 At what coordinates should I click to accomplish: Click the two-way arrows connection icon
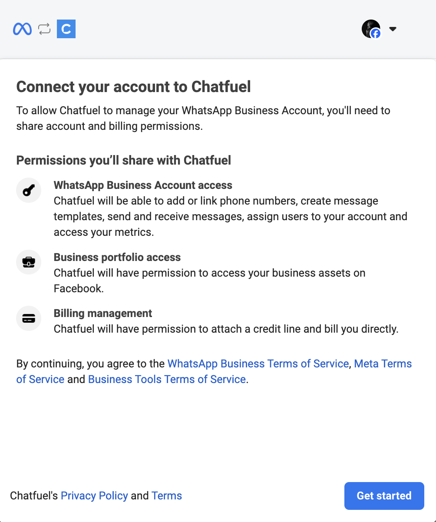point(44,29)
